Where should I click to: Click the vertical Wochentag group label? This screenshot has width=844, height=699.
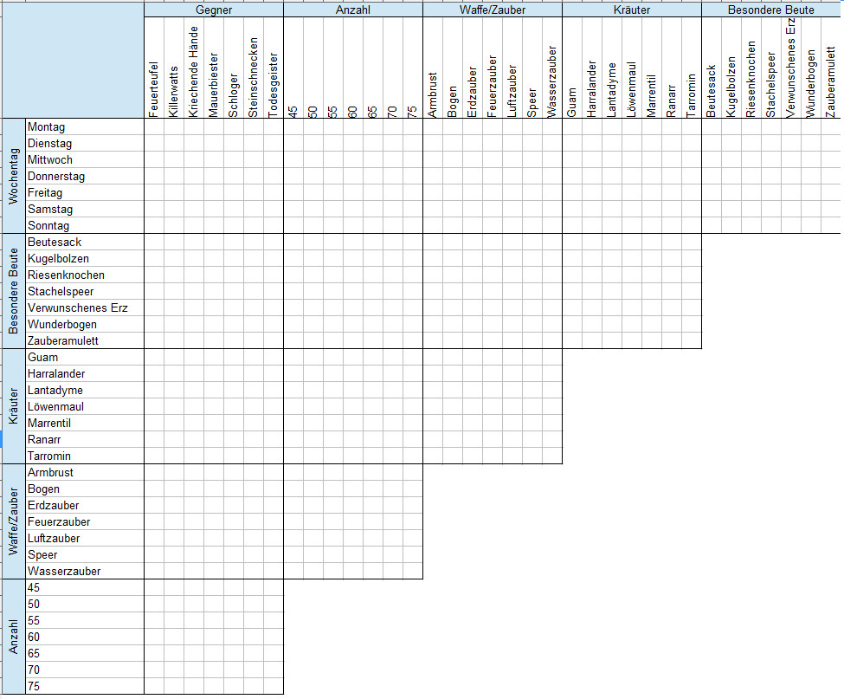tap(13, 176)
